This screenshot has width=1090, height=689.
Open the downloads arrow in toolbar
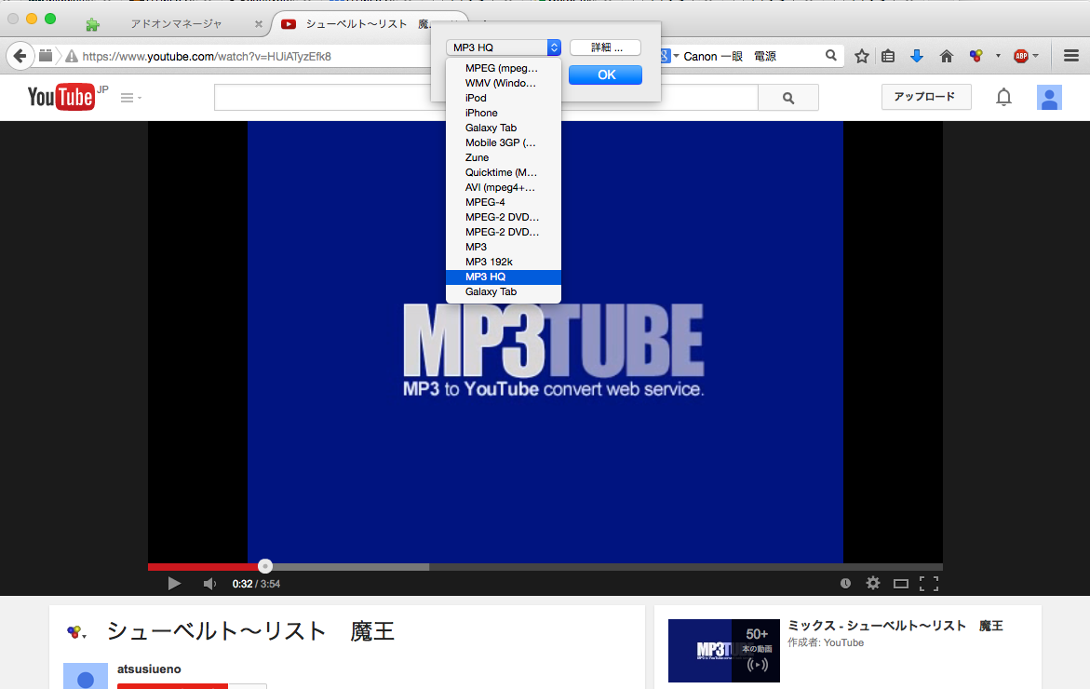[x=917, y=56]
